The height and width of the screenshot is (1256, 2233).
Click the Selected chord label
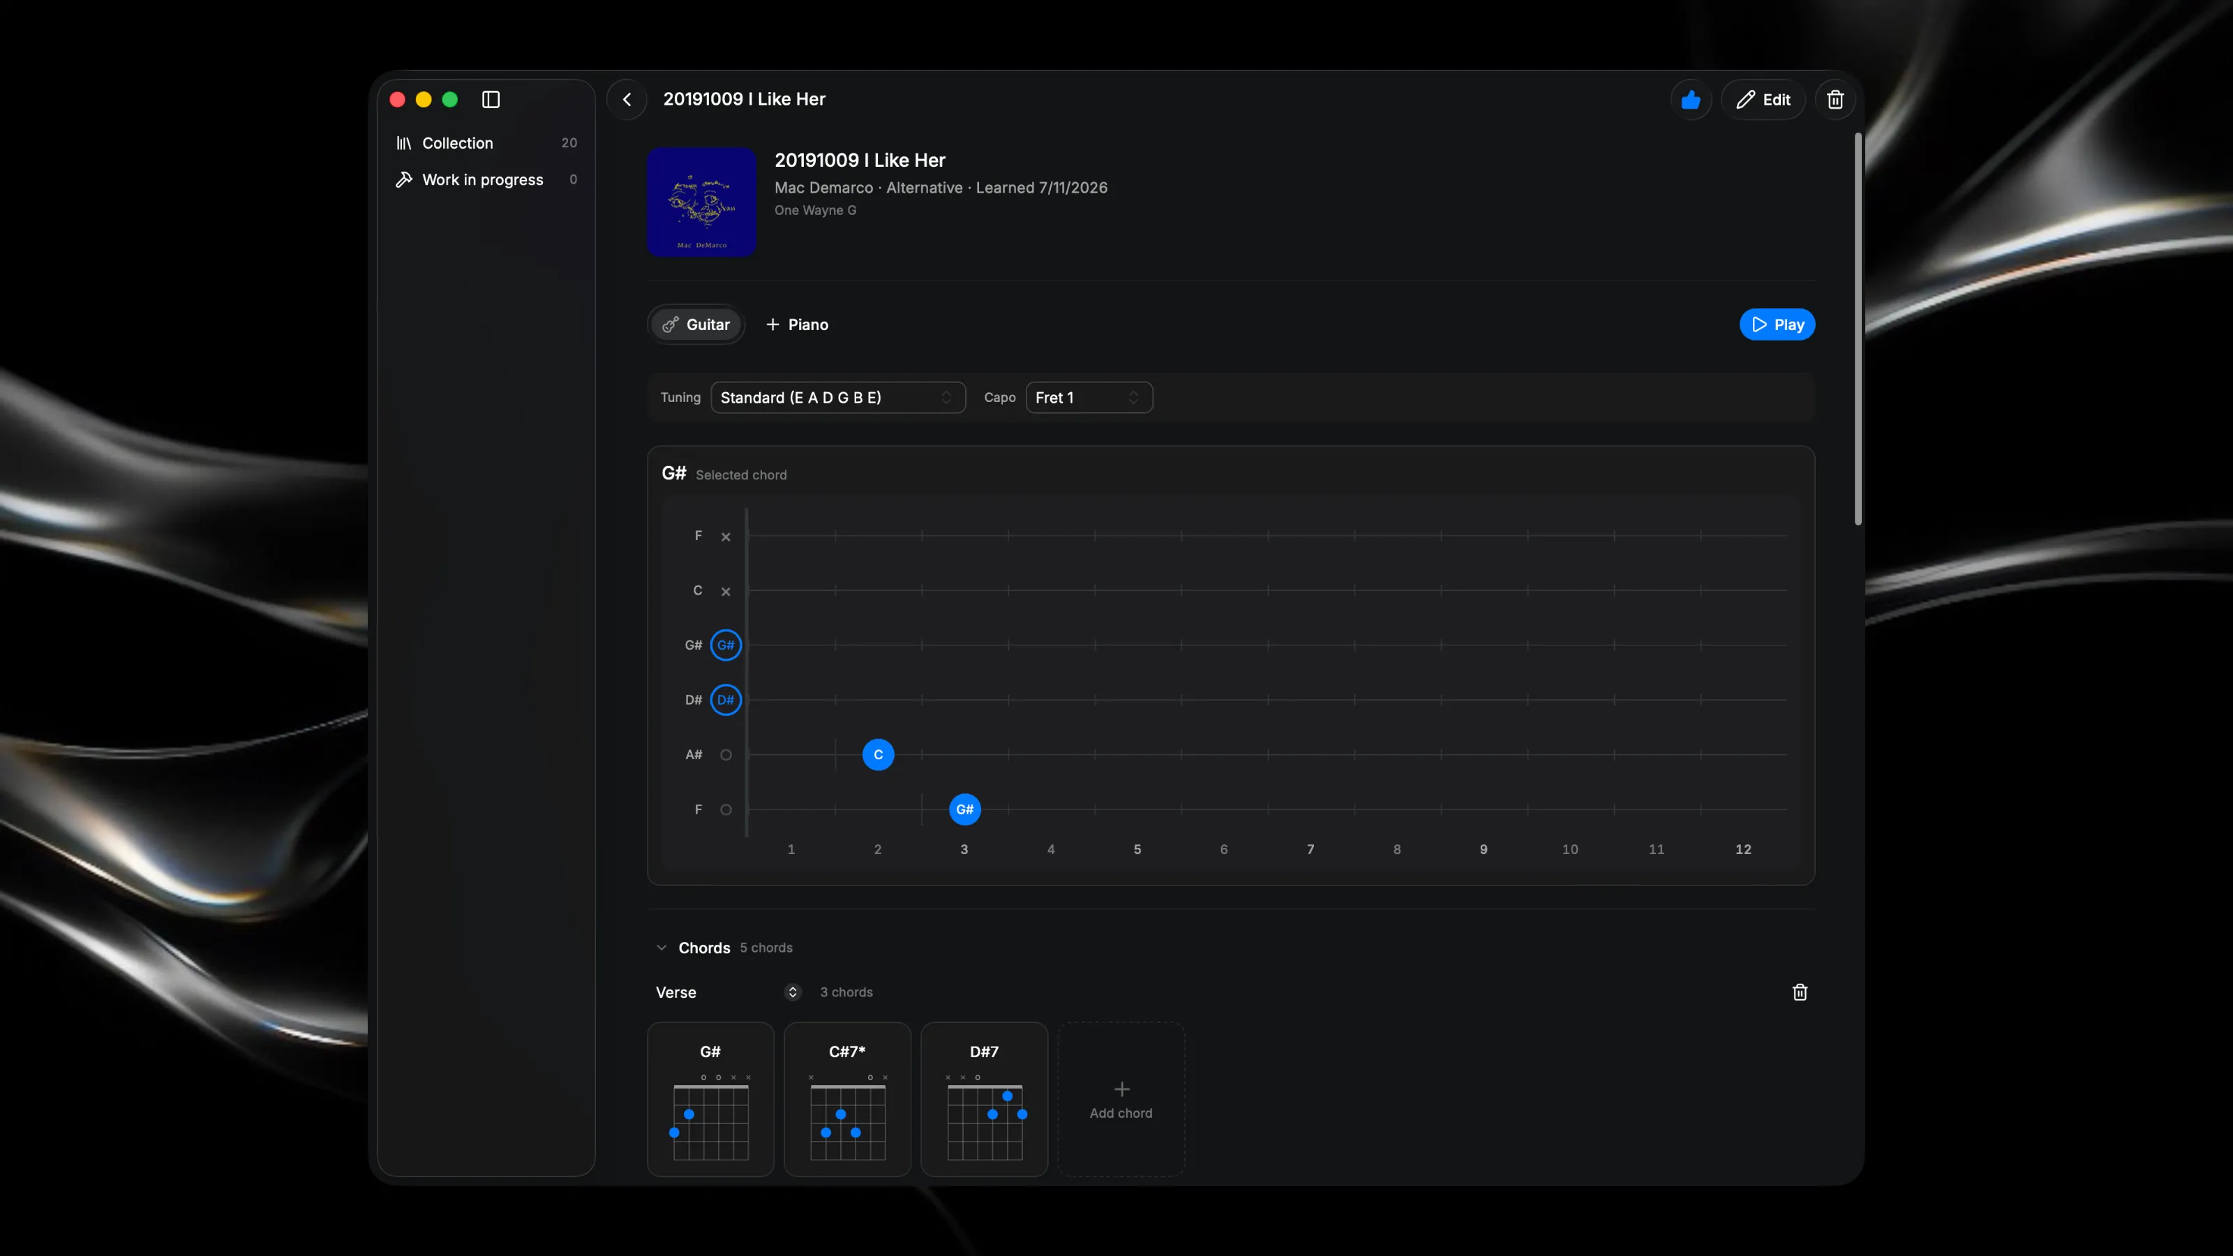tap(741, 475)
